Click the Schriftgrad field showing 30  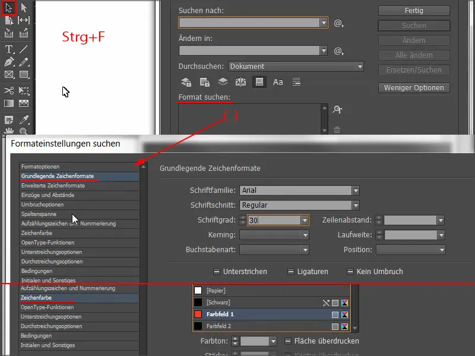click(274, 220)
